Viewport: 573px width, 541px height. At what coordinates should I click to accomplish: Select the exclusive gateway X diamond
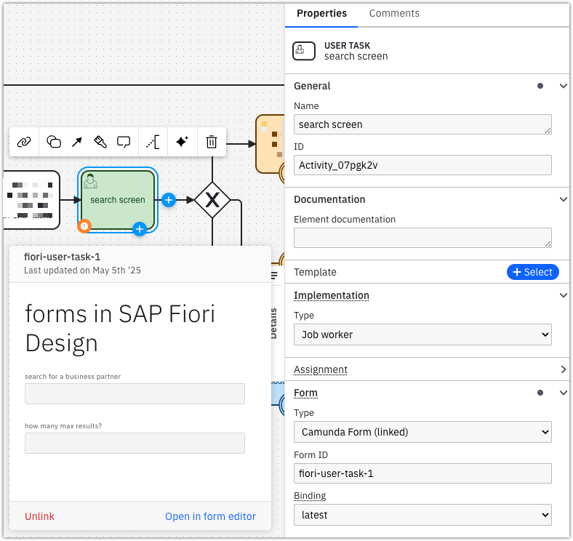(212, 200)
